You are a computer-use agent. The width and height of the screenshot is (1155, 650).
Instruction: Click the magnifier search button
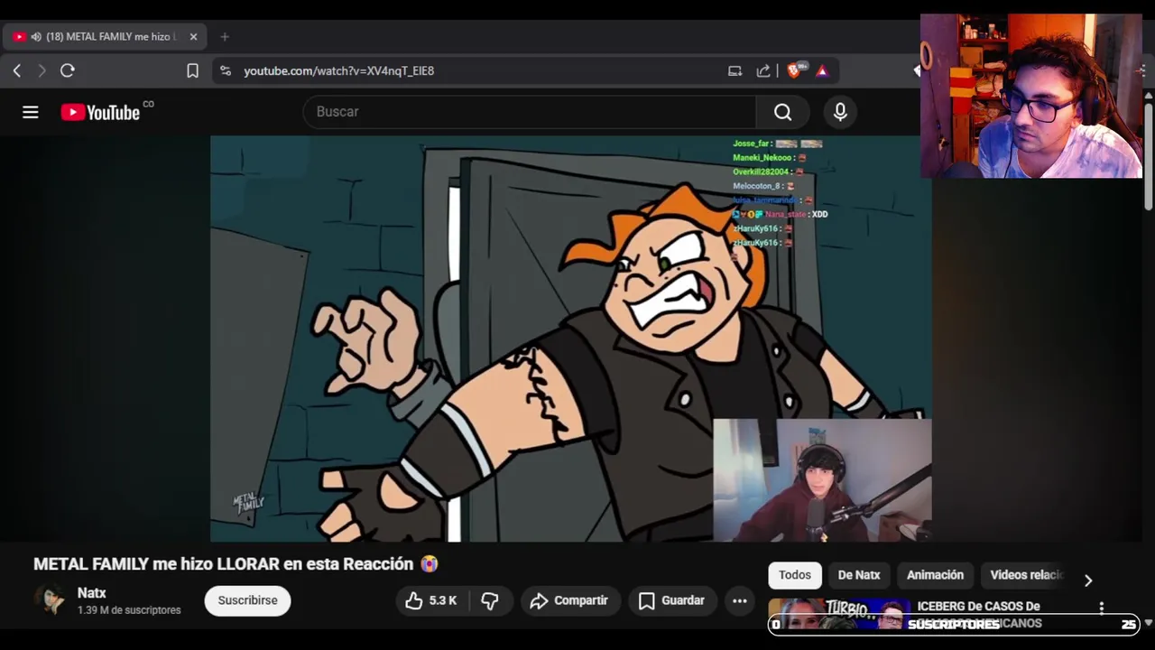pyautogui.click(x=782, y=112)
